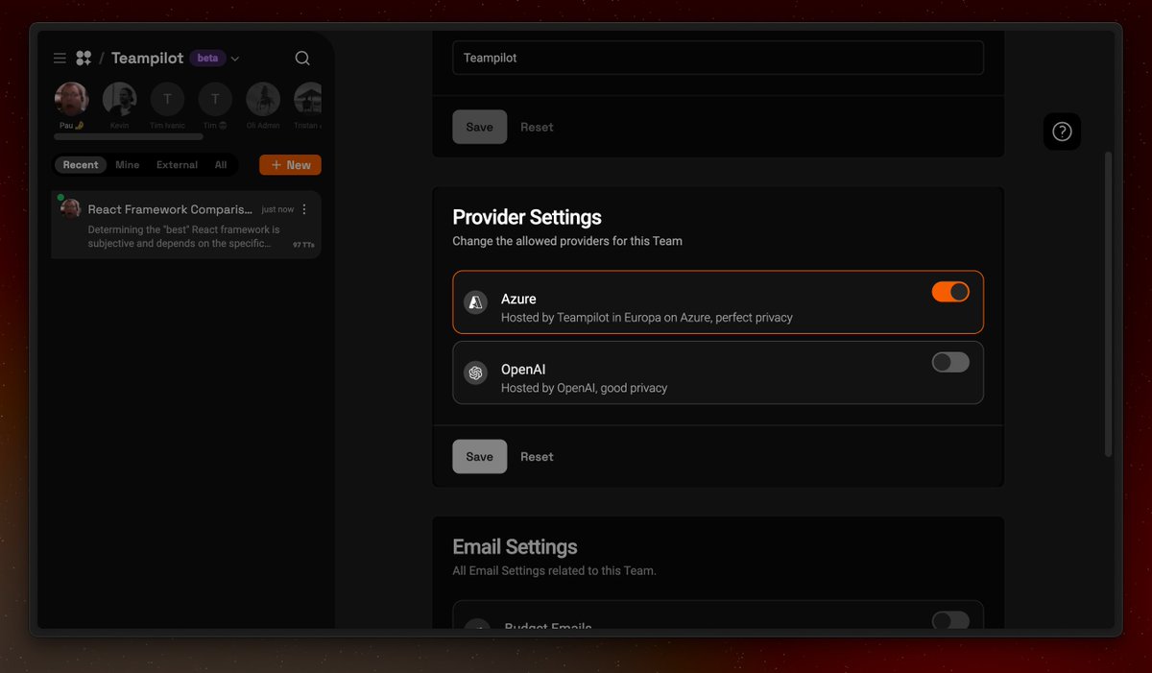This screenshot has height=673, width=1152.
Task: Click the Teampilot four-dot logo icon
Action: (x=84, y=59)
